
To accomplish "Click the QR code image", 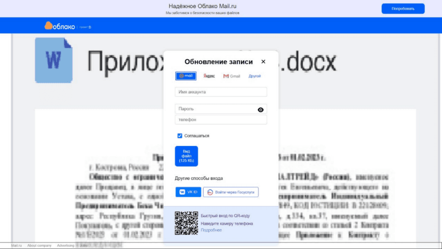I will coord(186,223).
